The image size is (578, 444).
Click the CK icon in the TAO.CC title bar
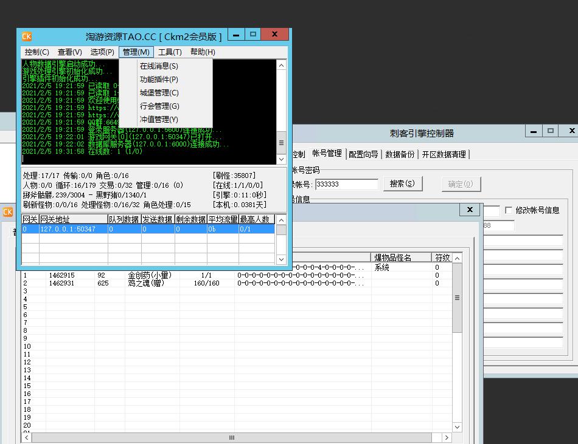(26, 36)
